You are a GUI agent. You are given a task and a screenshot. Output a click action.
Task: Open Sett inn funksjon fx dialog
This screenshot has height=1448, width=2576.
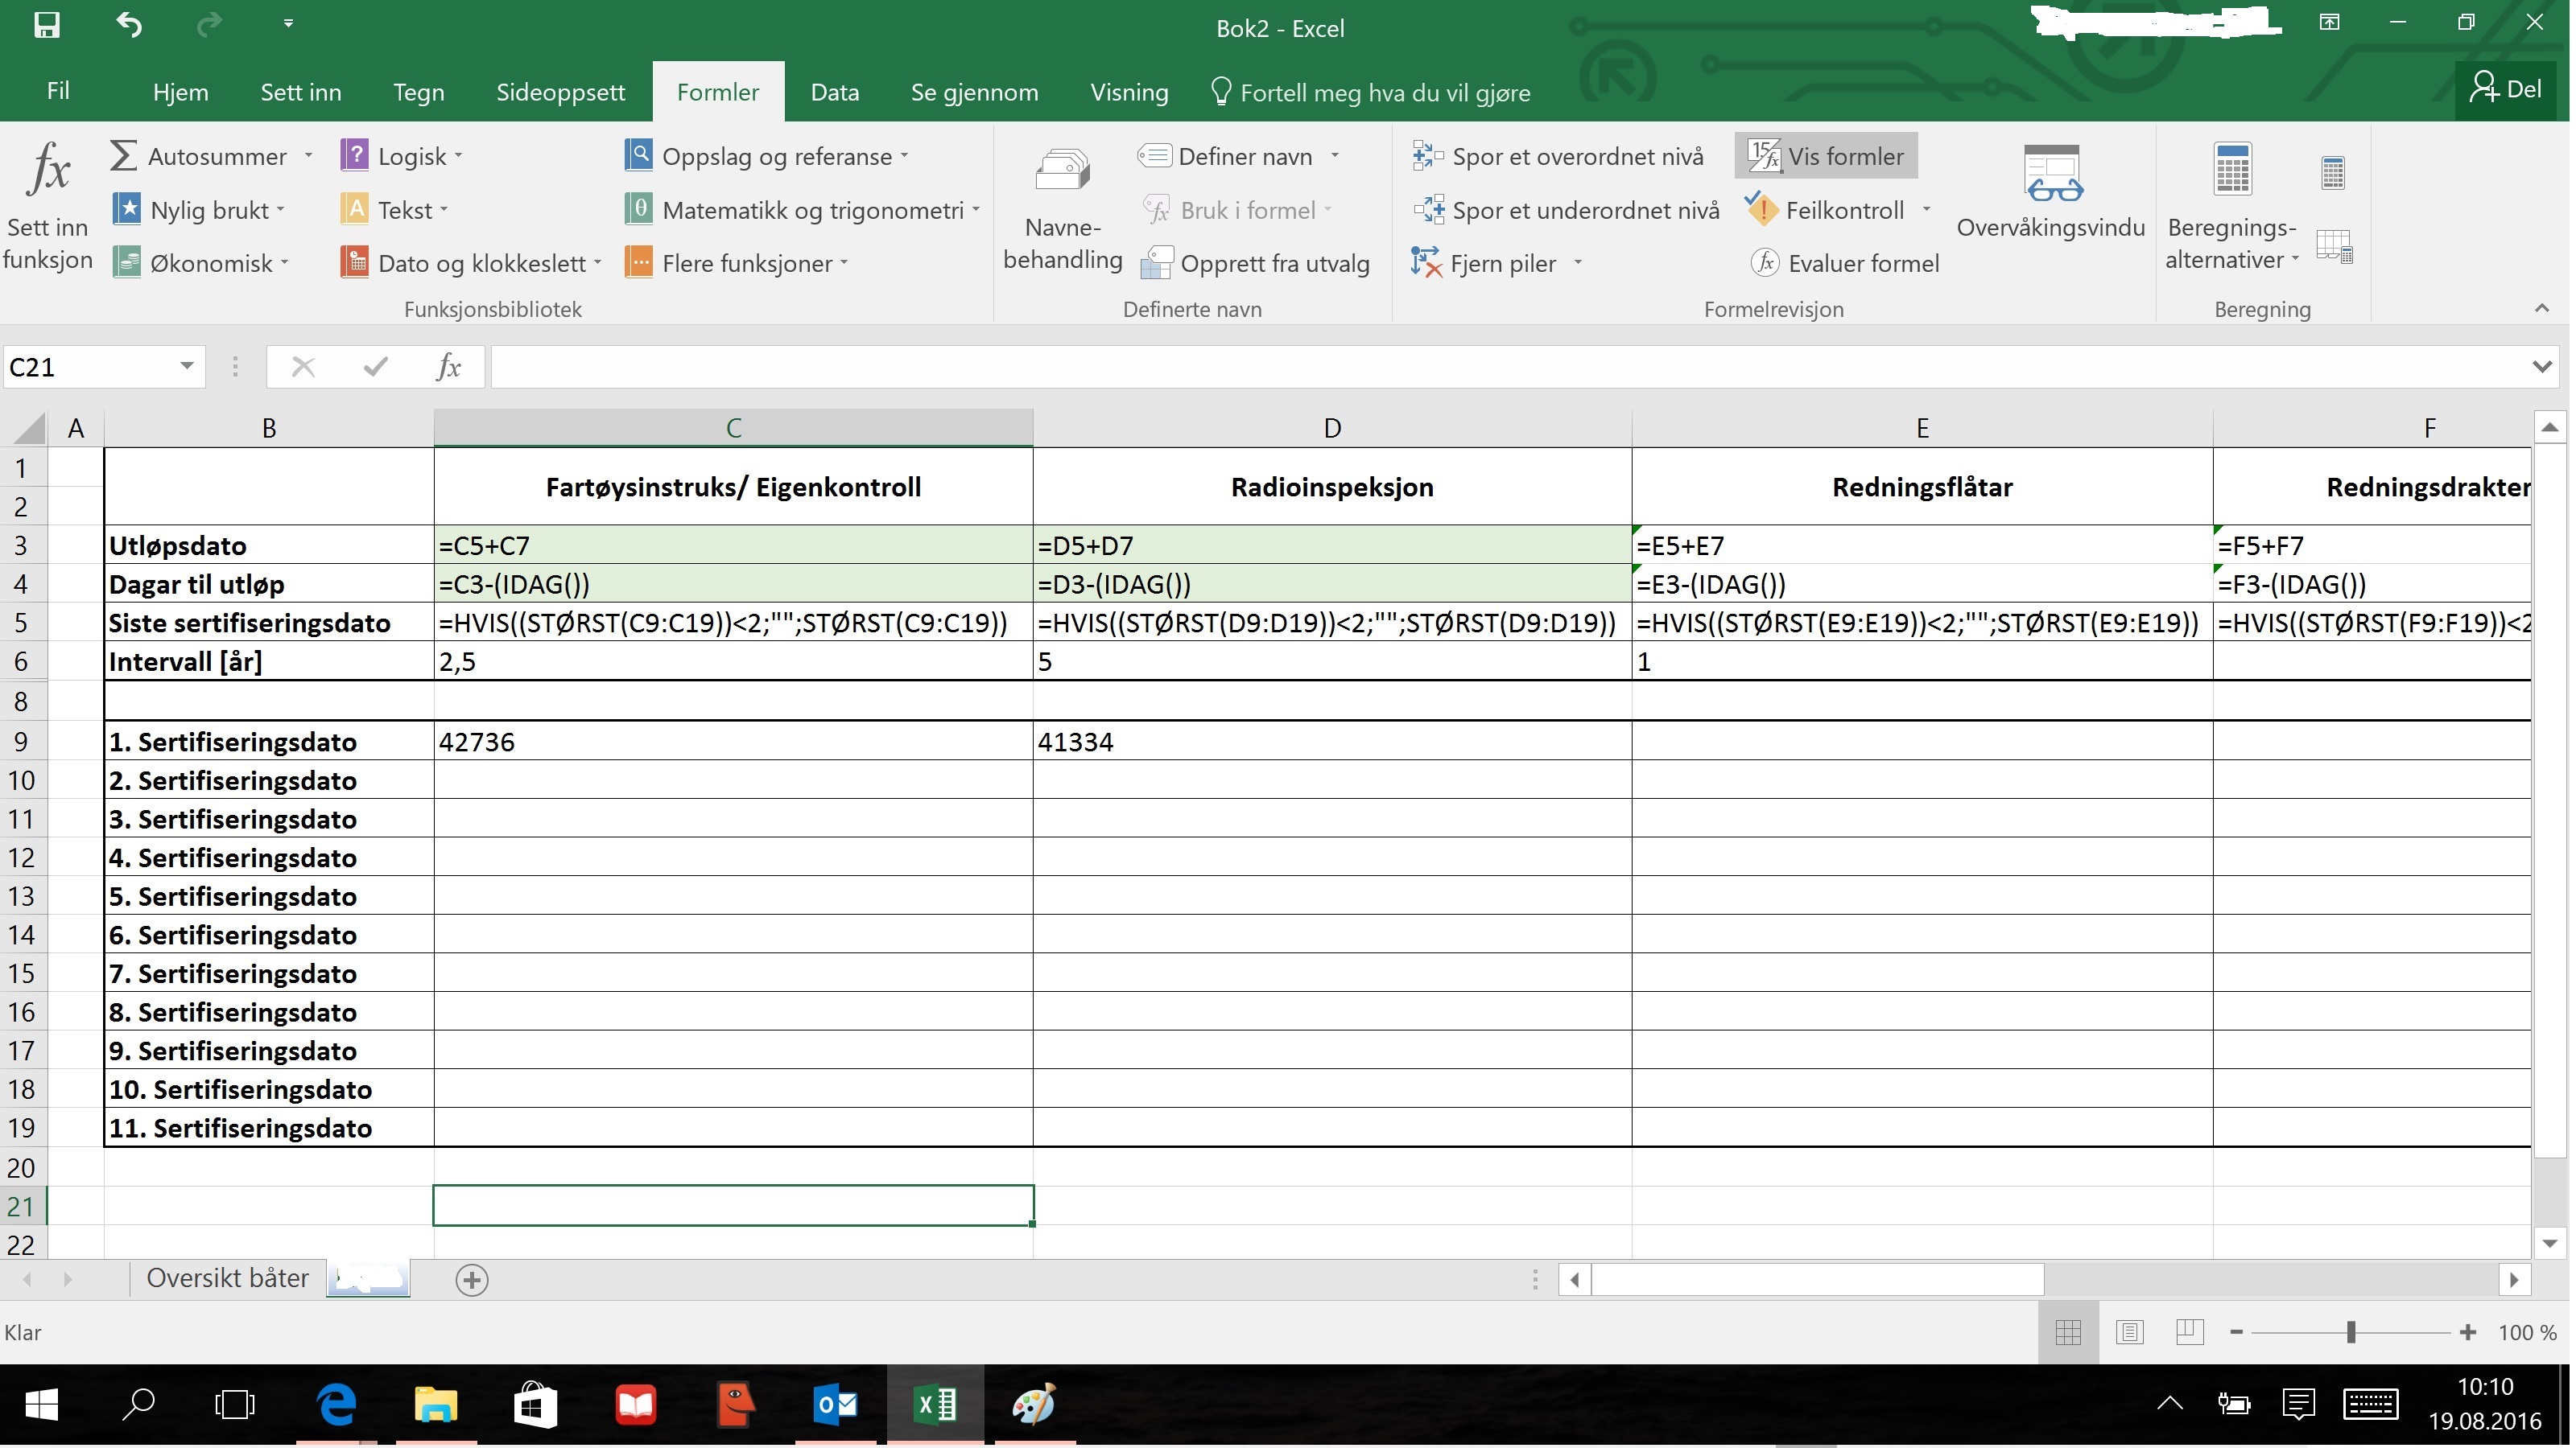point(47,208)
